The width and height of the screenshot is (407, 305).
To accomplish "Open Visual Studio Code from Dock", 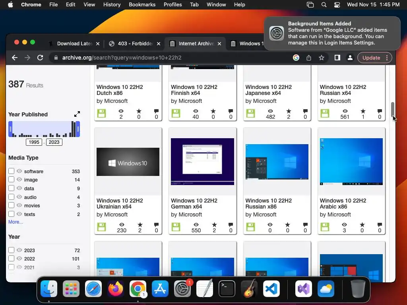I will (x=271, y=289).
